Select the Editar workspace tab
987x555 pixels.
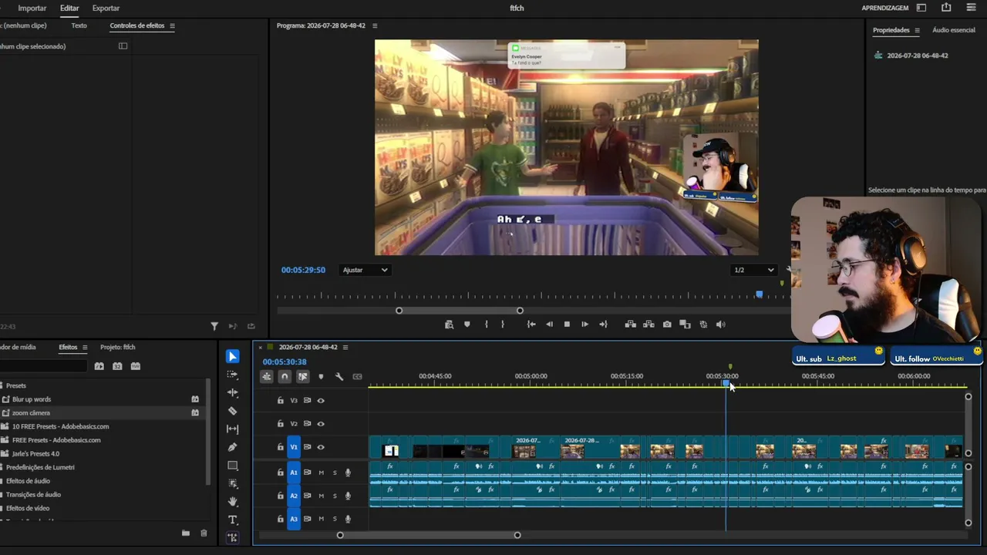click(x=69, y=8)
